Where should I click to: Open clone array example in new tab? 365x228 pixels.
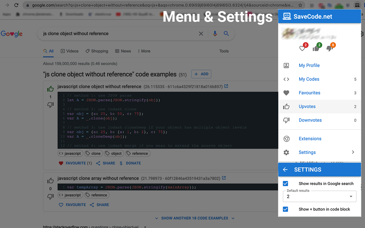click(224, 178)
